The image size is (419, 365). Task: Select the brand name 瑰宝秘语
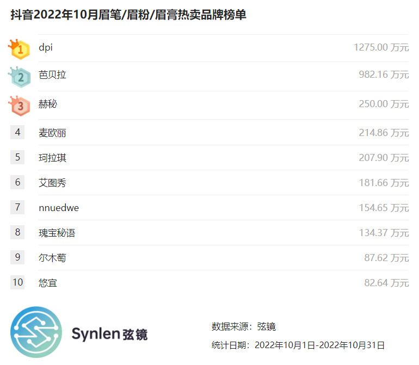pos(57,233)
